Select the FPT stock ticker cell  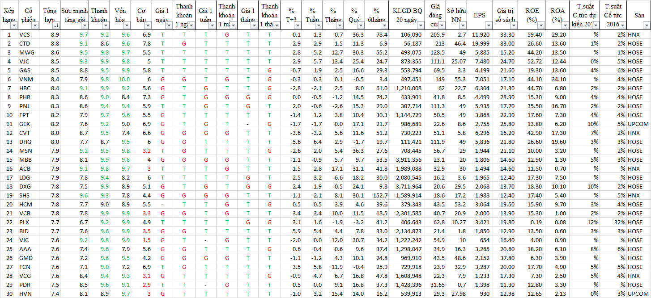(29, 115)
